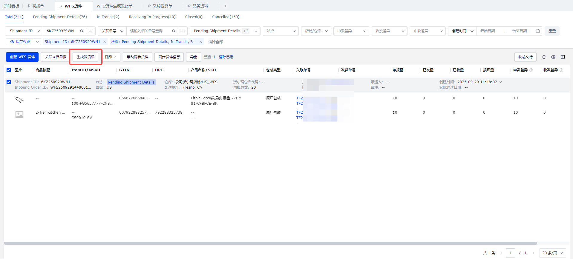Click search icon in Shipment ID field
Image resolution: width=573 pixels, height=259 pixels.
coord(82,31)
